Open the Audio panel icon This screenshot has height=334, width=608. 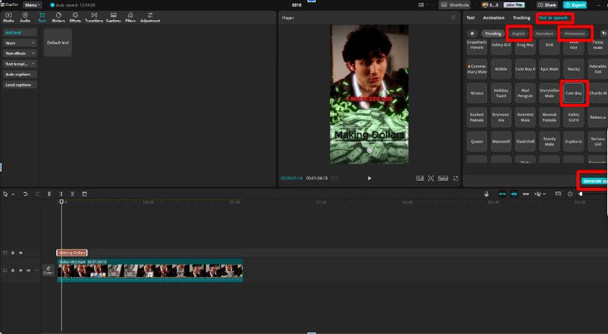[x=24, y=17]
